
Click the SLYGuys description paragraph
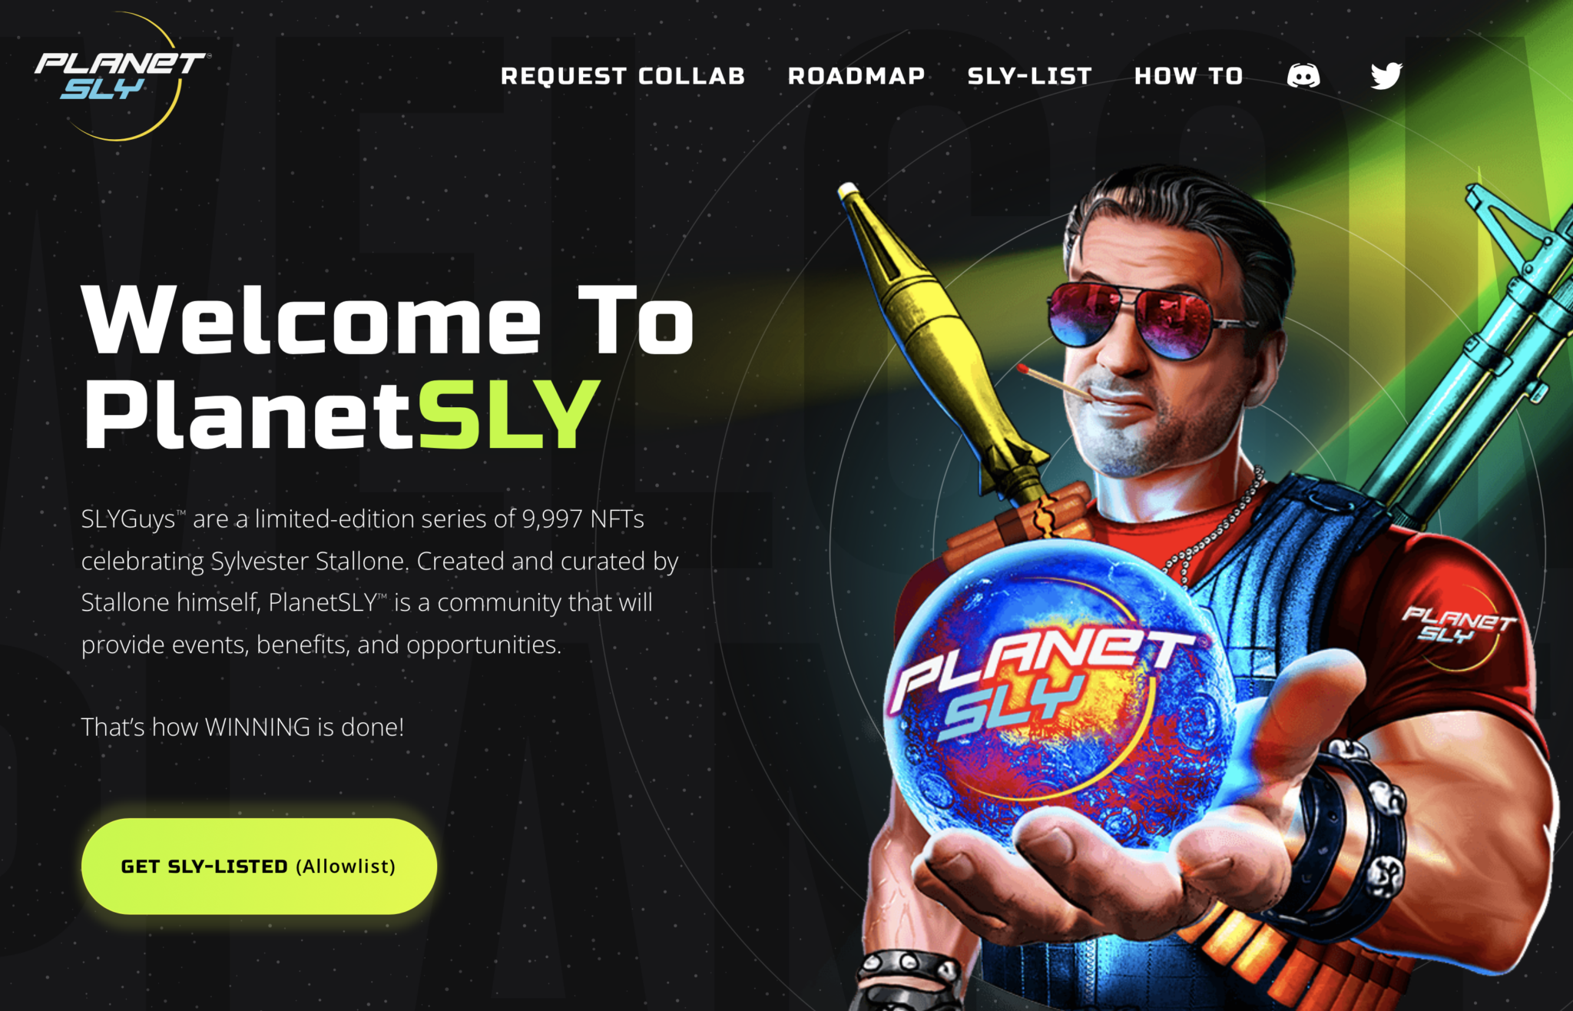pyautogui.click(x=380, y=582)
